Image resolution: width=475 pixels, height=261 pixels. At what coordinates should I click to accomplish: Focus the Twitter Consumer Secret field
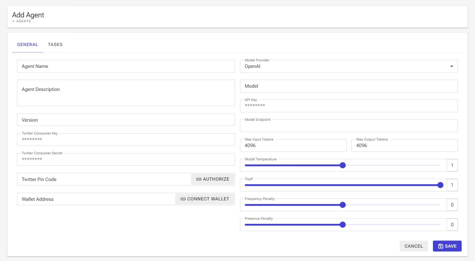(125, 160)
